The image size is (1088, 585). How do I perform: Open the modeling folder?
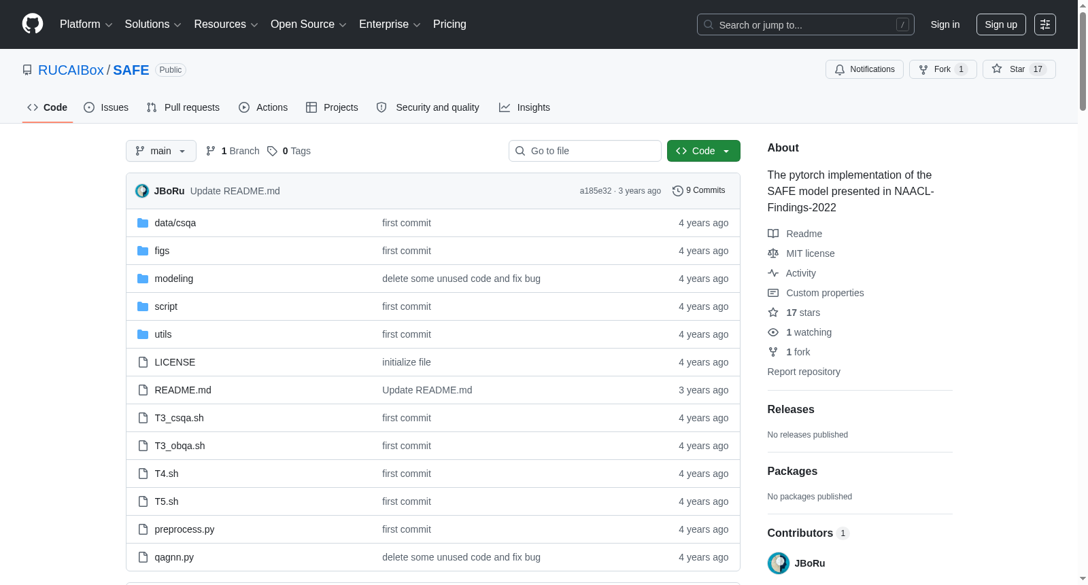tap(173, 279)
